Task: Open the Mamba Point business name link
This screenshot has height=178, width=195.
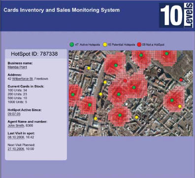Action: (17, 67)
